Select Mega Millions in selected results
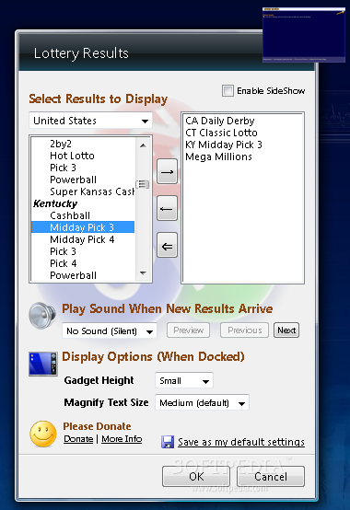This screenshot has height=510, width=350. point(219,156)
